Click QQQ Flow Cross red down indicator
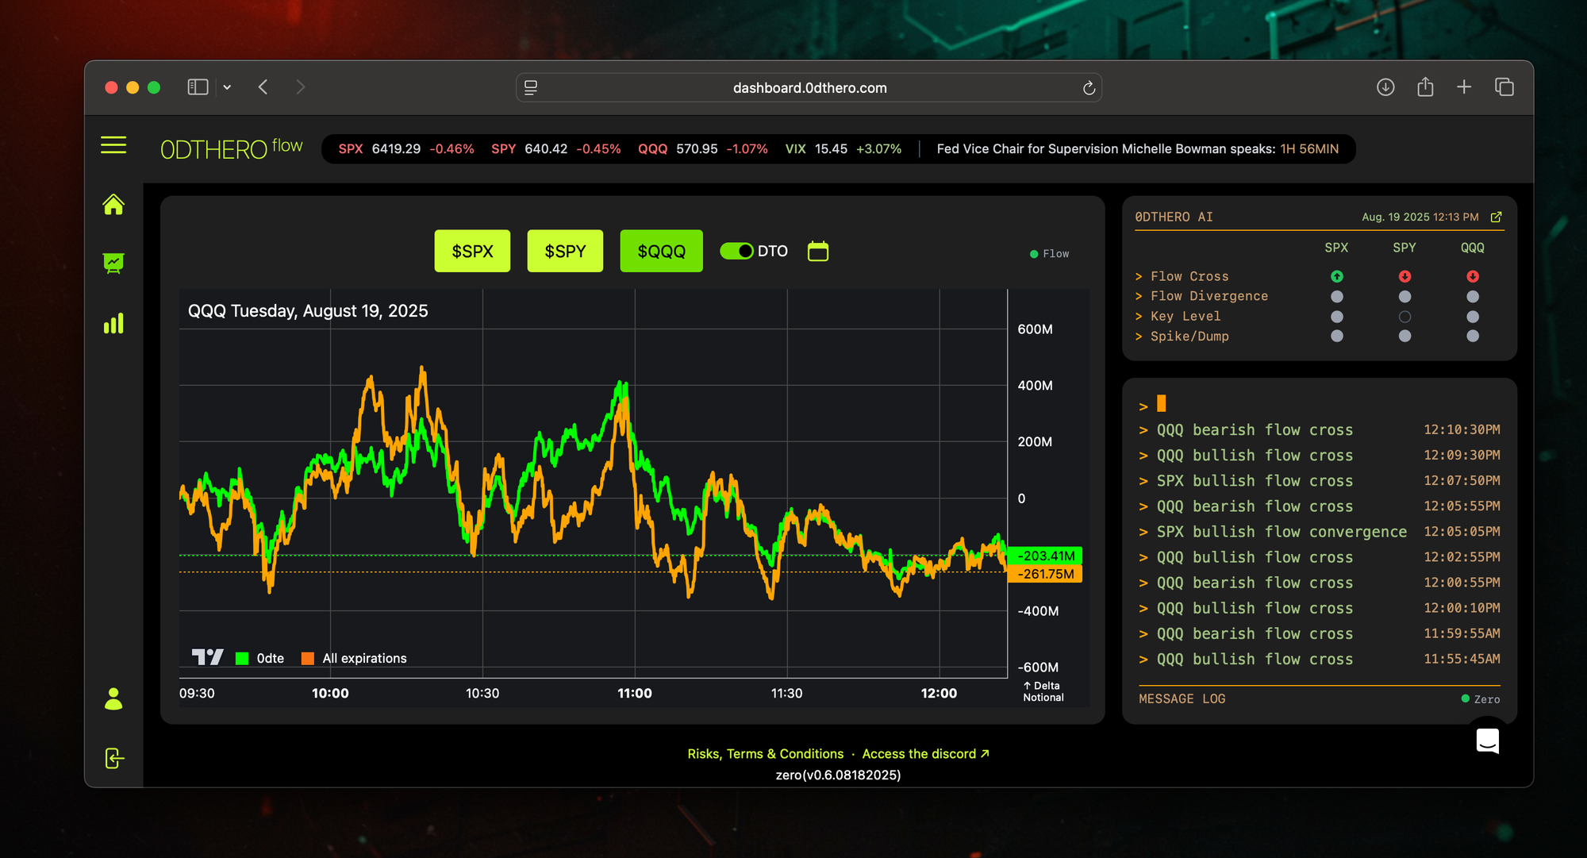 1473,276
